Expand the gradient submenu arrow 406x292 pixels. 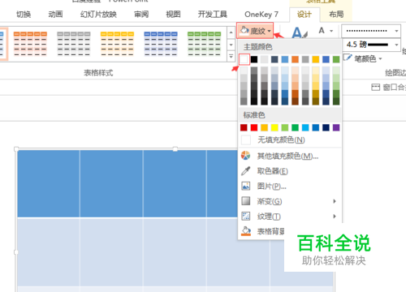(x=335, y=201)
